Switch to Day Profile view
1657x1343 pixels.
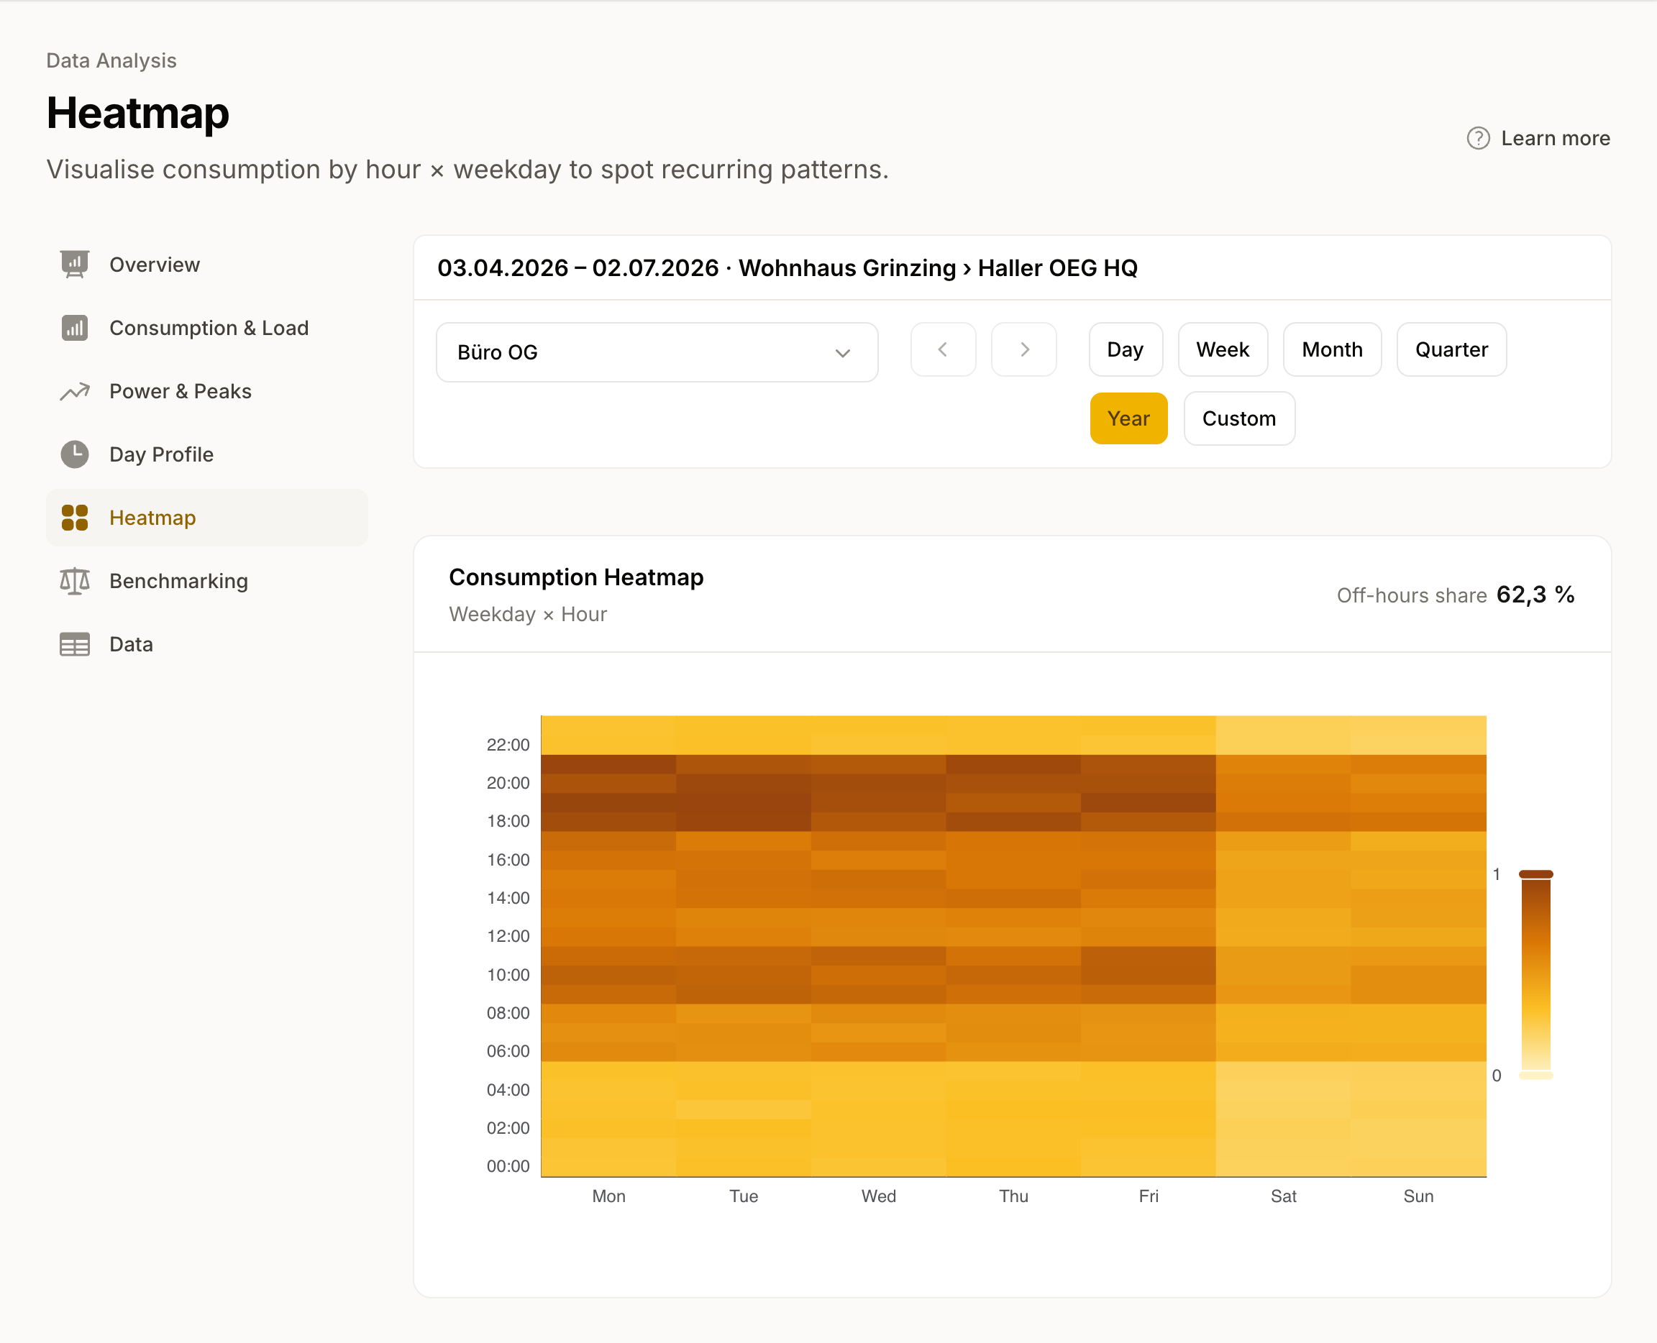coord(206,454)
